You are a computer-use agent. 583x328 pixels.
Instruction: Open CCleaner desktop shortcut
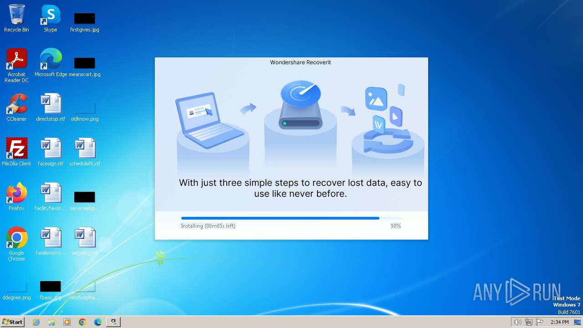point(16,108)
